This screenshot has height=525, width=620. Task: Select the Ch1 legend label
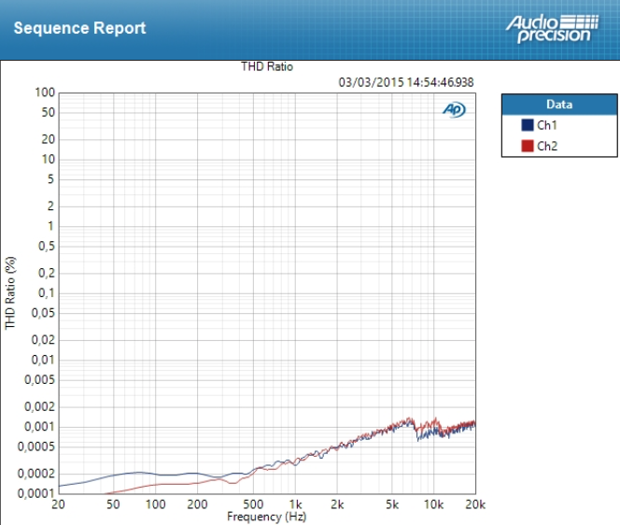pyautogui.click(x=547, y=125)
